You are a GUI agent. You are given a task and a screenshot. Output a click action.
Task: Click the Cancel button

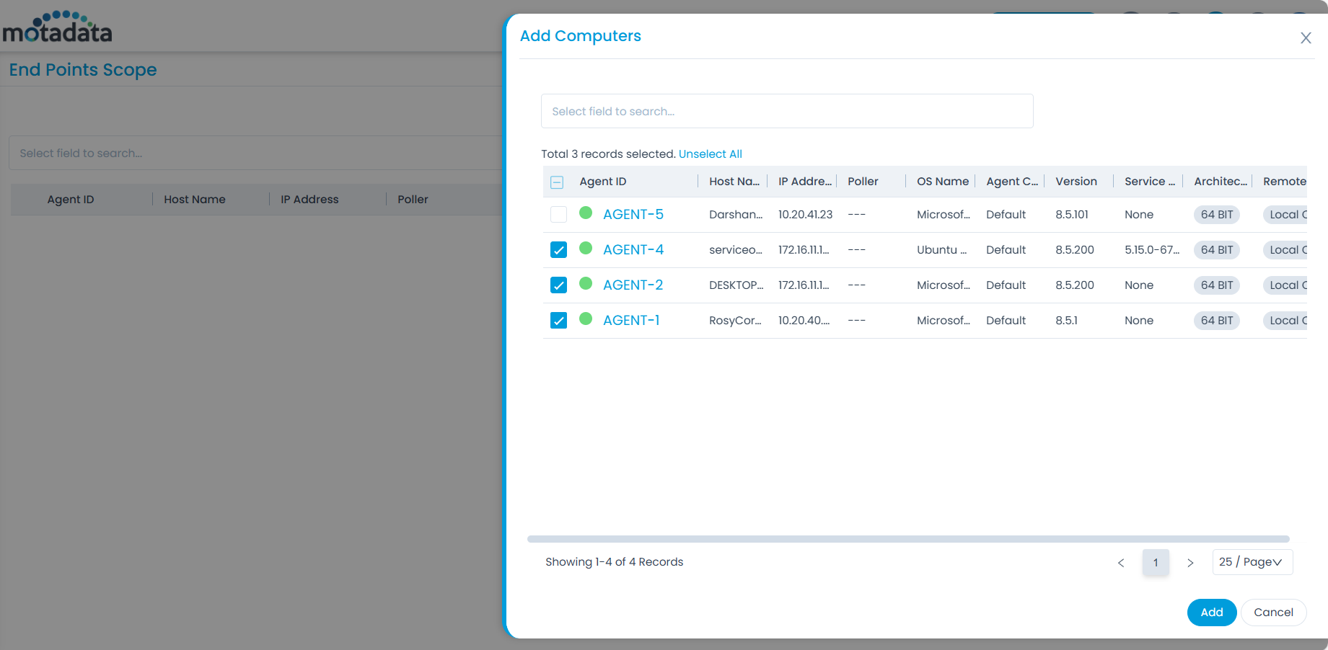[1273, 613]
